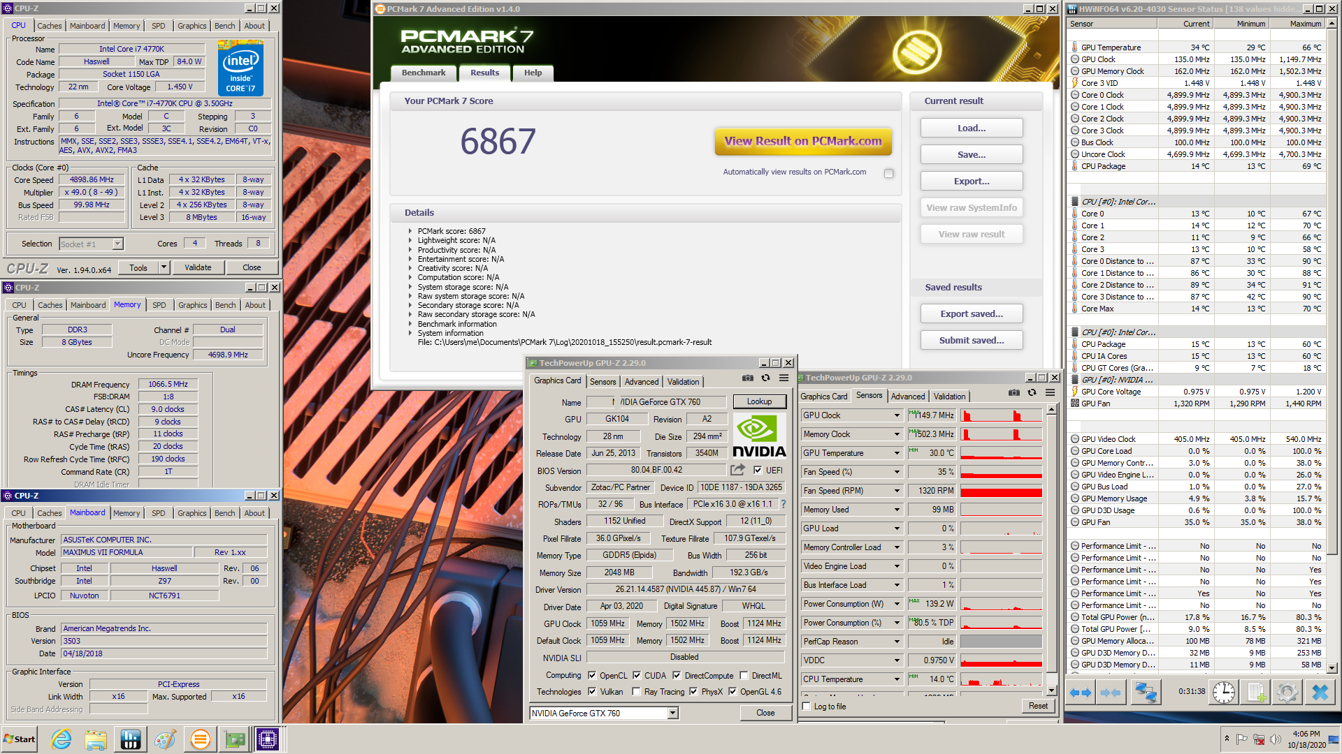Open Windows Explorer folder from taskbar
The width and height of the screenshot is (1342, 754).
click(96, 739)
